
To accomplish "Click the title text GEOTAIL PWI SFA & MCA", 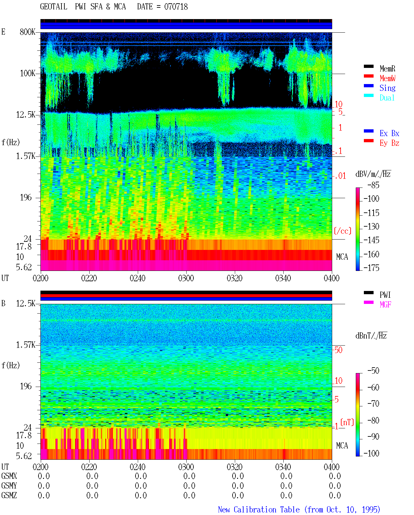I will (83, 7).
